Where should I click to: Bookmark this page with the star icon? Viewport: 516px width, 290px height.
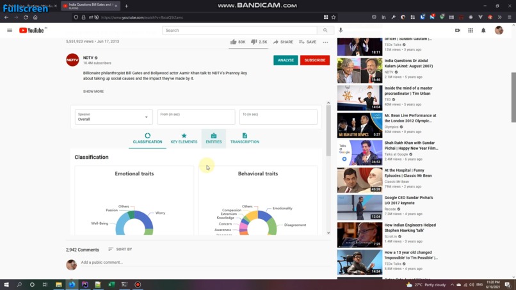pyautogui.click(x=334, y=17)
